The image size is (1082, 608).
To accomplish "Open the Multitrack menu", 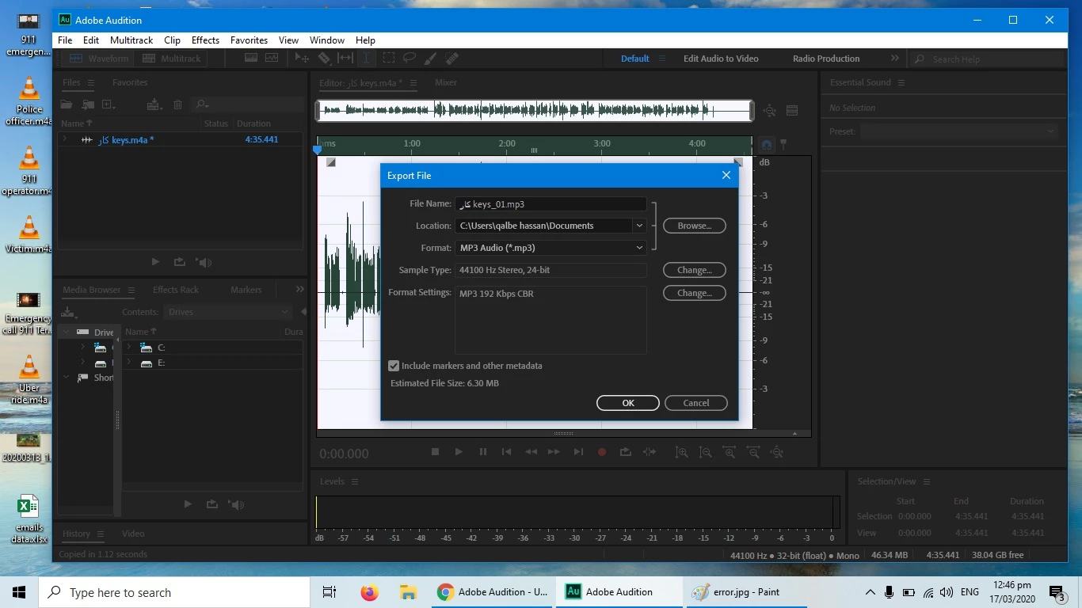I will click(131, 40).
